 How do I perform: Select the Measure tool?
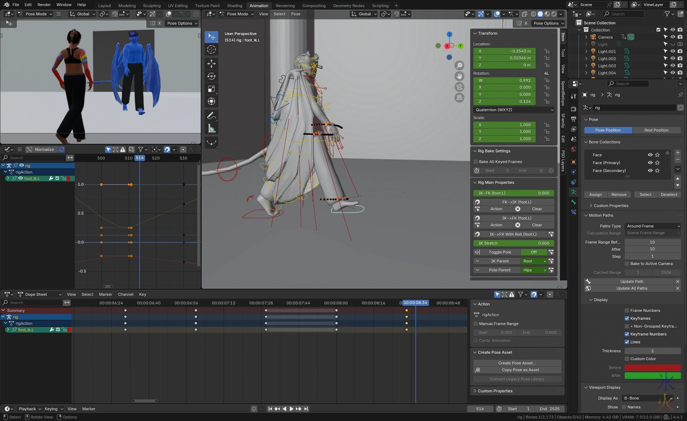211,129
